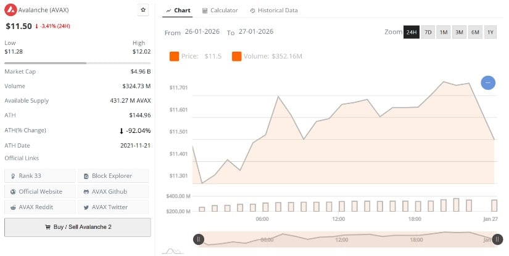This screenshot has height=256, width=509.
Task: Switch to the Historical Data tab
Action: pyautogui.click(x=274, y=10)
